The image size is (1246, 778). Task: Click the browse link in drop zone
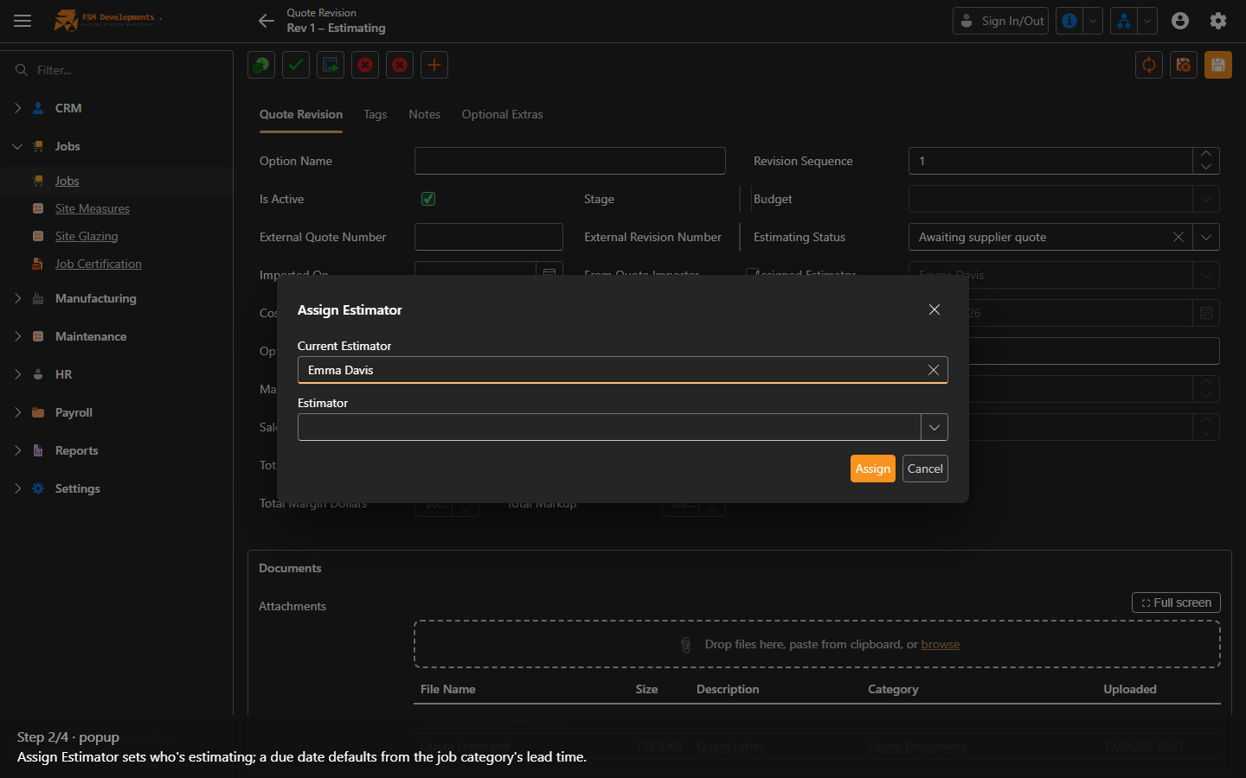[941, 644]
